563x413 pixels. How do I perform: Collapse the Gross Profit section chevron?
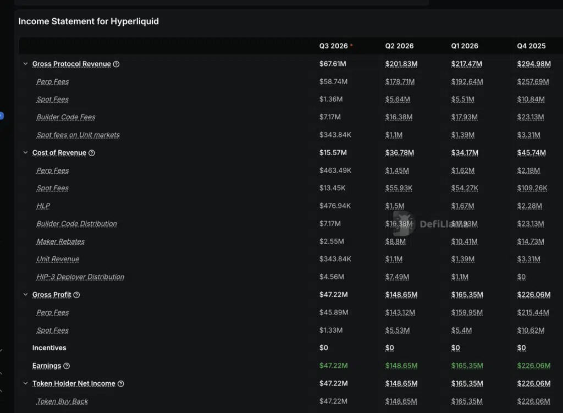point(25,294)
